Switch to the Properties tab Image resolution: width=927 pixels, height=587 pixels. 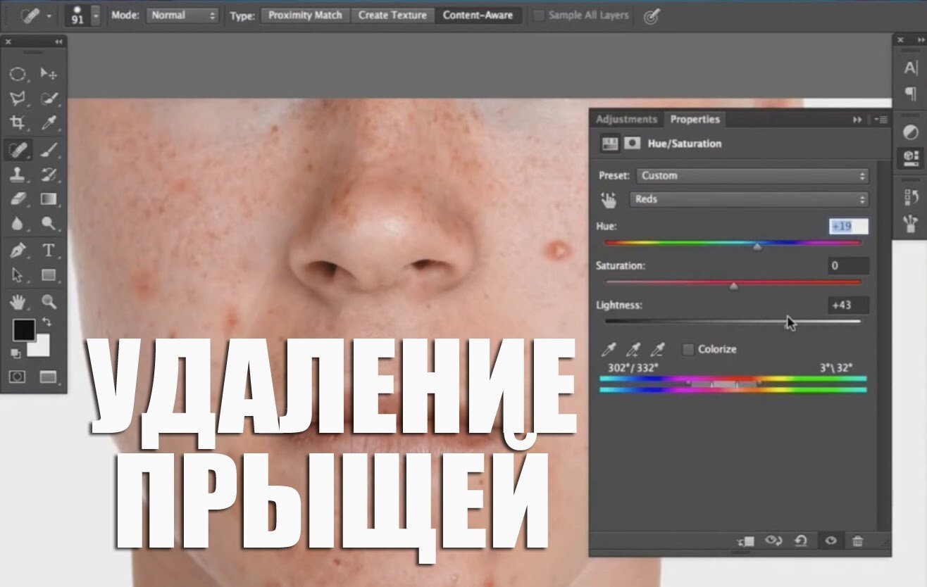(695, 119)
